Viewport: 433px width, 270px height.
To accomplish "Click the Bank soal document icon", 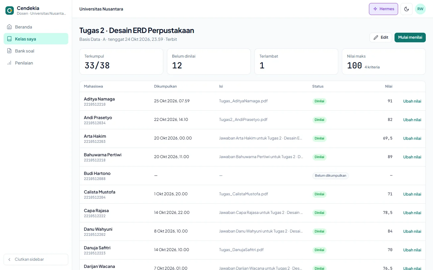I will (x=9, y=51).
